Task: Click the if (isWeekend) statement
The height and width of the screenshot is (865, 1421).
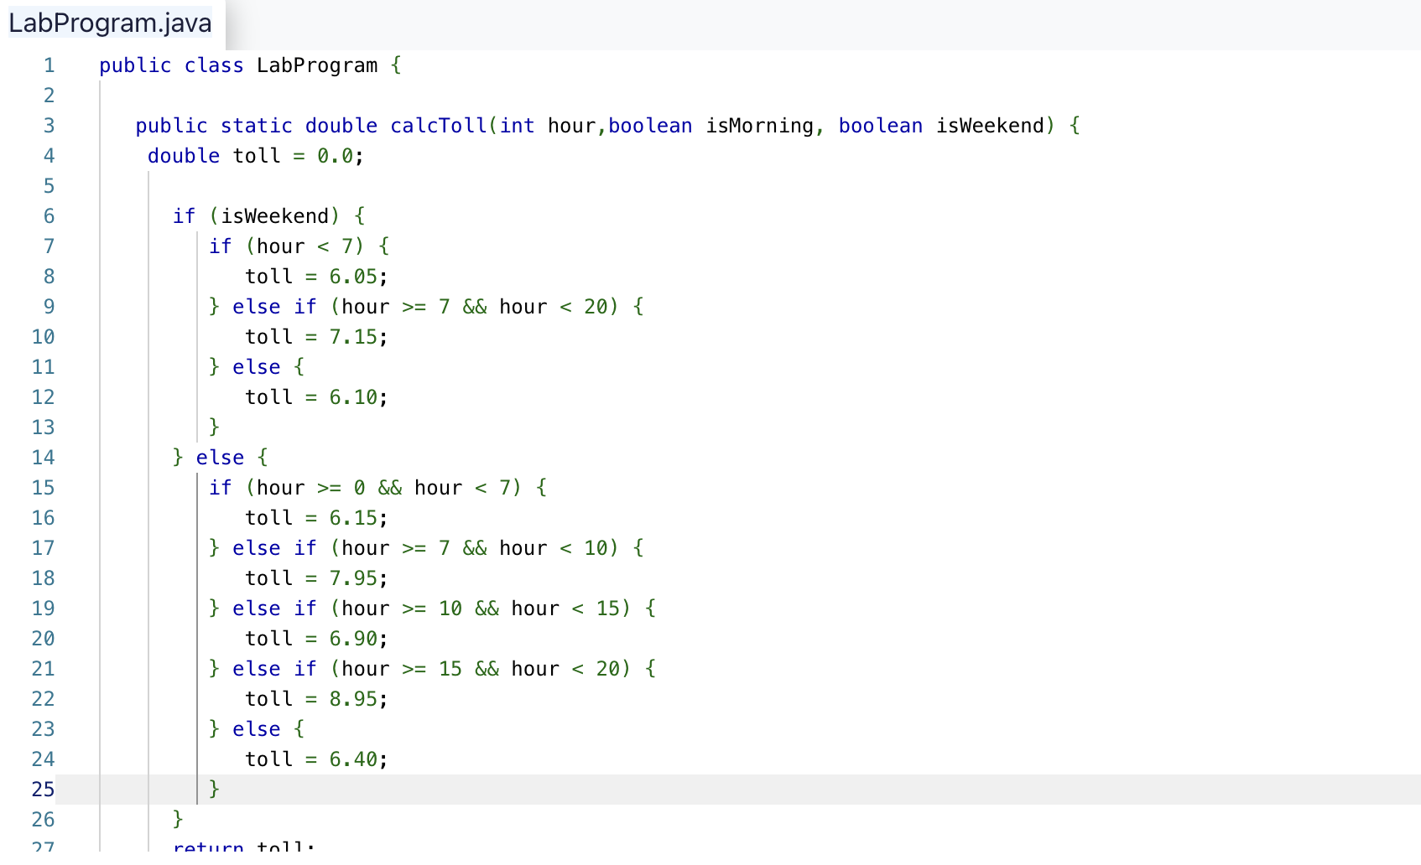Action: point(268,215)
